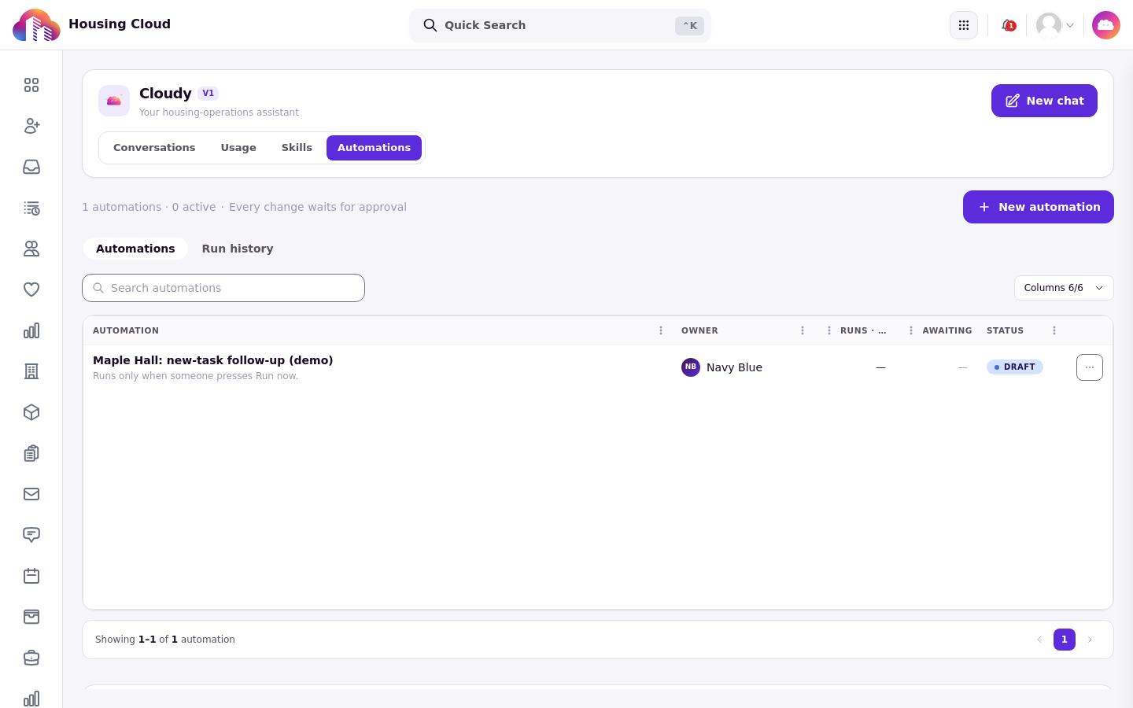The width and height of the screenshot is (1133, 708).
Task: Select the calendar icon in the sidebar
Action: tap(31, 576)
